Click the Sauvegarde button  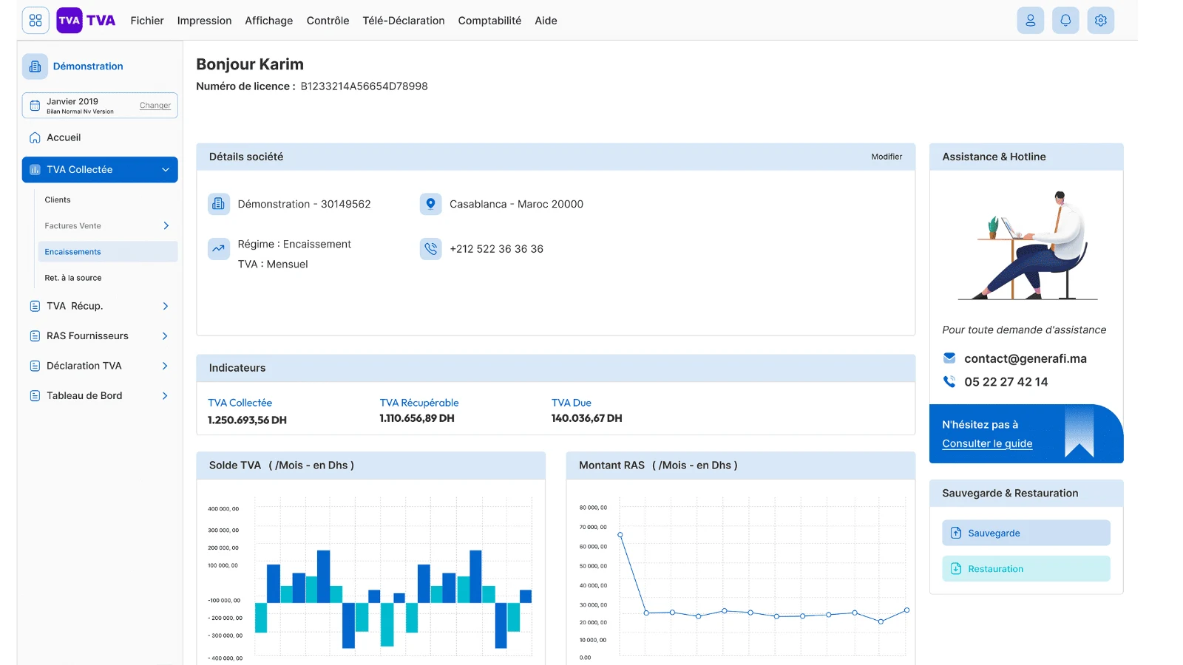[1026, 533]
